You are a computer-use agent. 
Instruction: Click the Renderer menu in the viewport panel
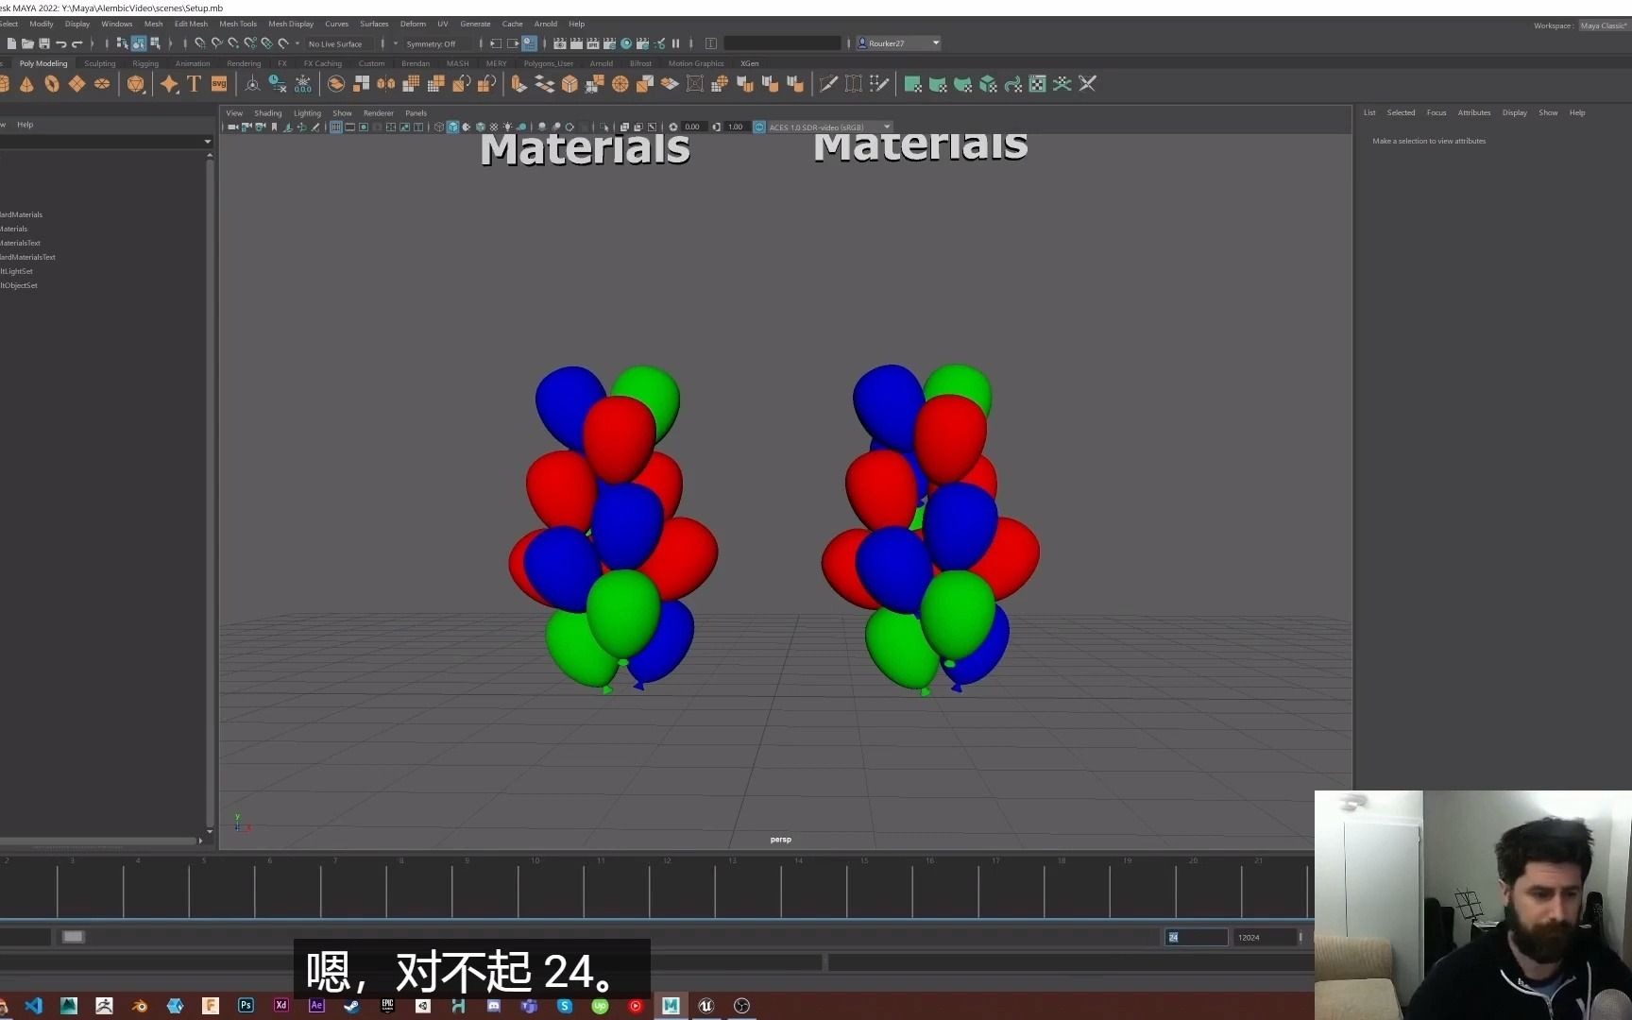tap(379, 112)
